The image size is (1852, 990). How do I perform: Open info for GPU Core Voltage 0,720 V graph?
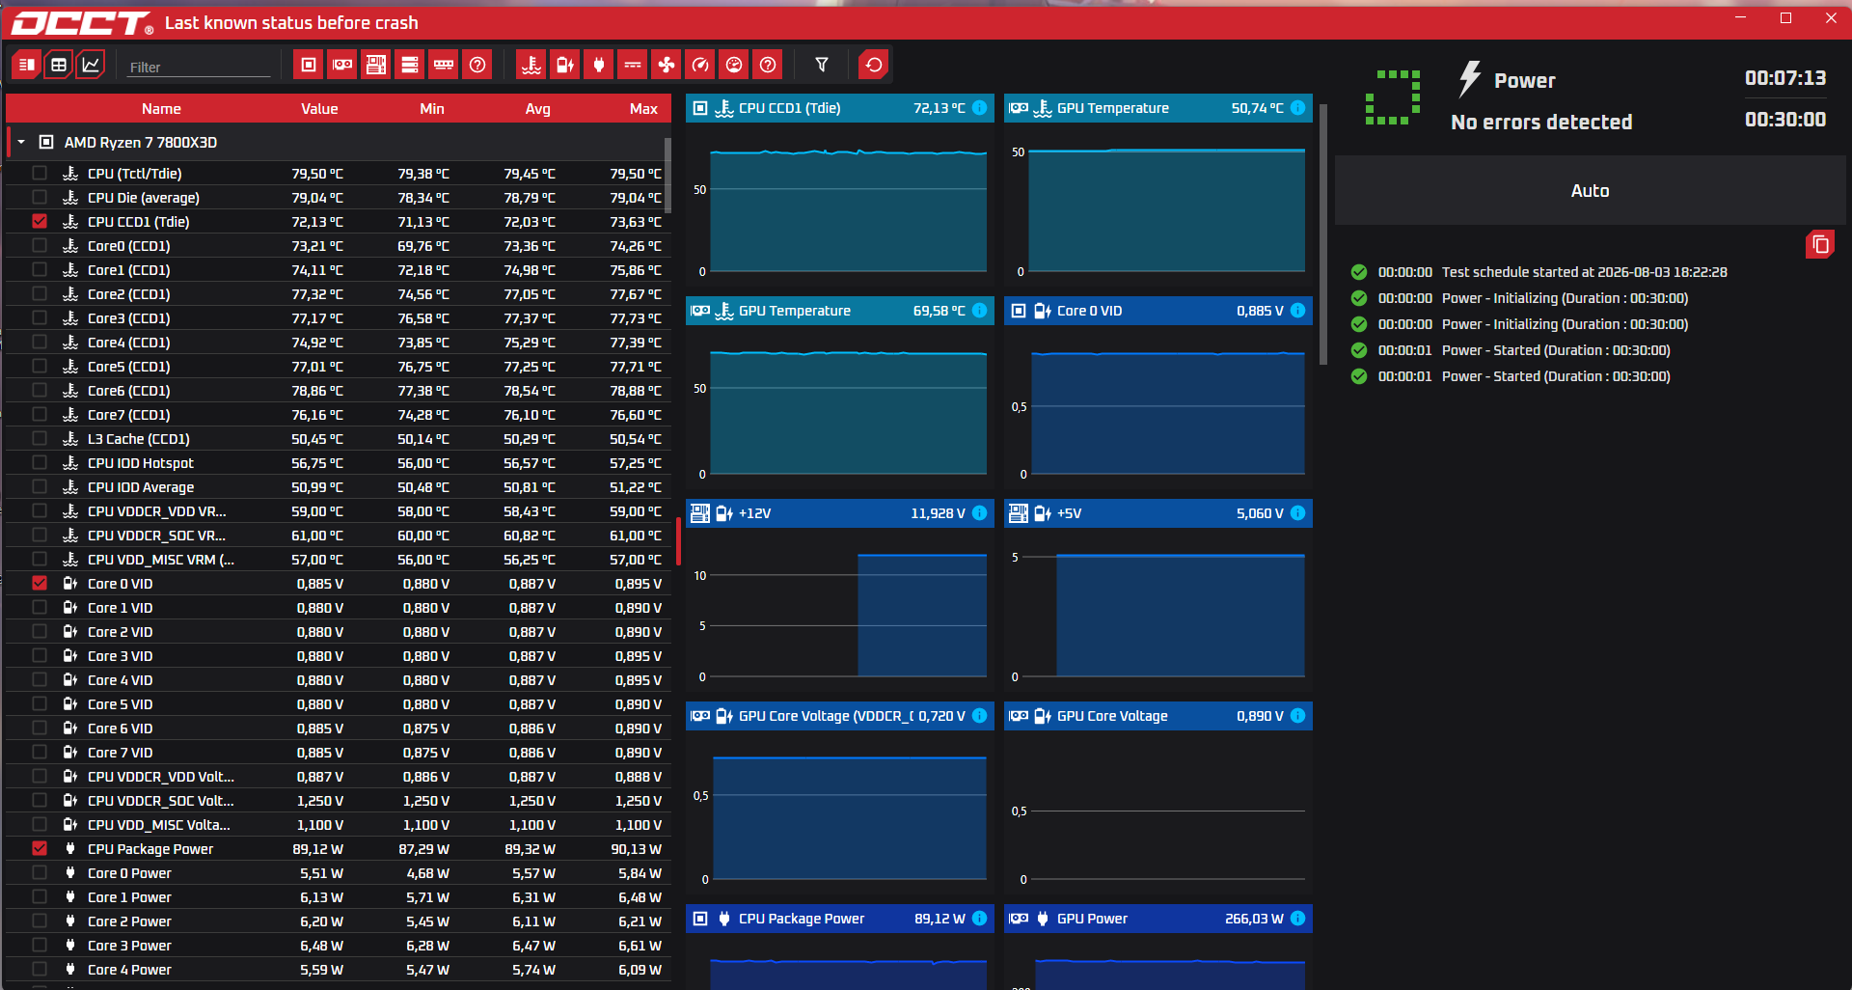[x=980, y=716]
